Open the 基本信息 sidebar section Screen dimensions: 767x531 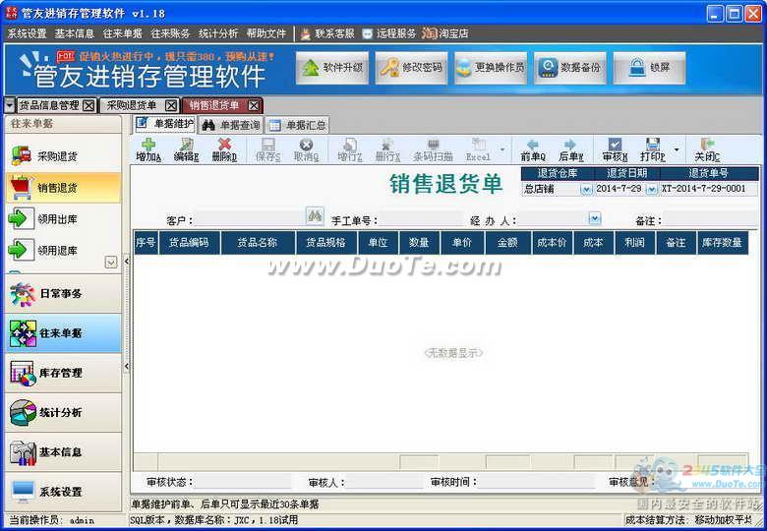[x=63, y=451]
